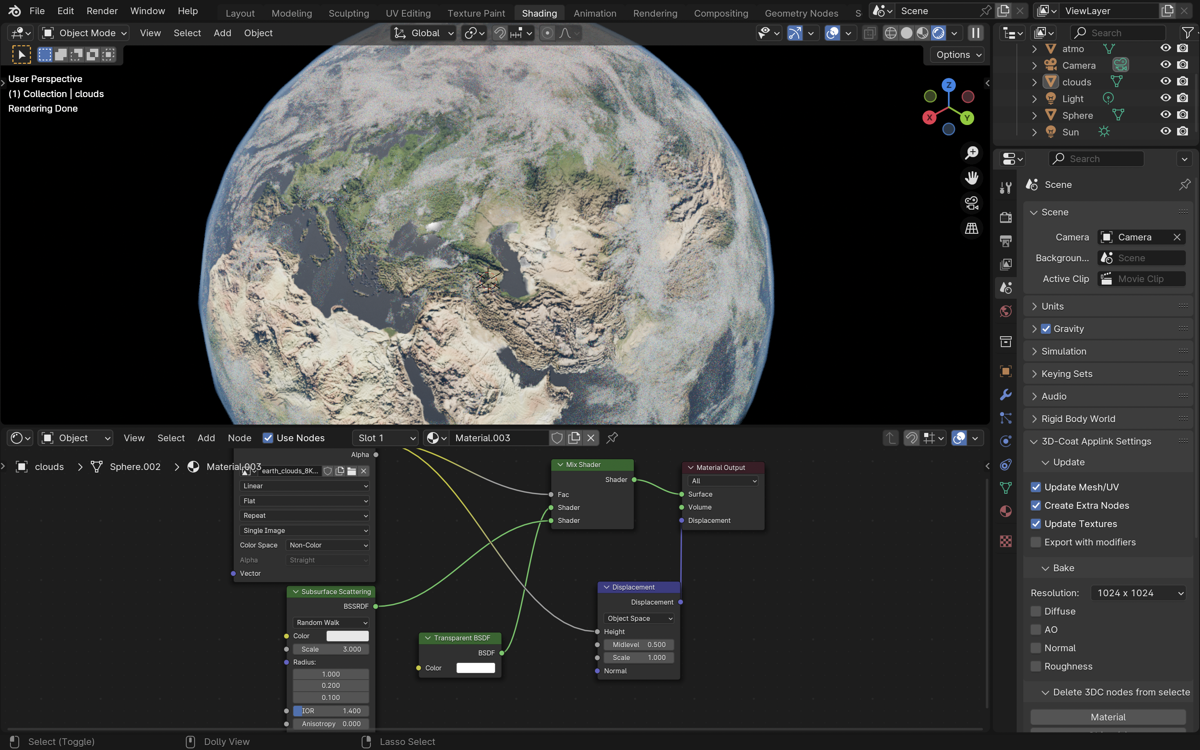1200x750 pixels.
Task: Open the World properties tab icon
Action: click(x=1005, y=312)
